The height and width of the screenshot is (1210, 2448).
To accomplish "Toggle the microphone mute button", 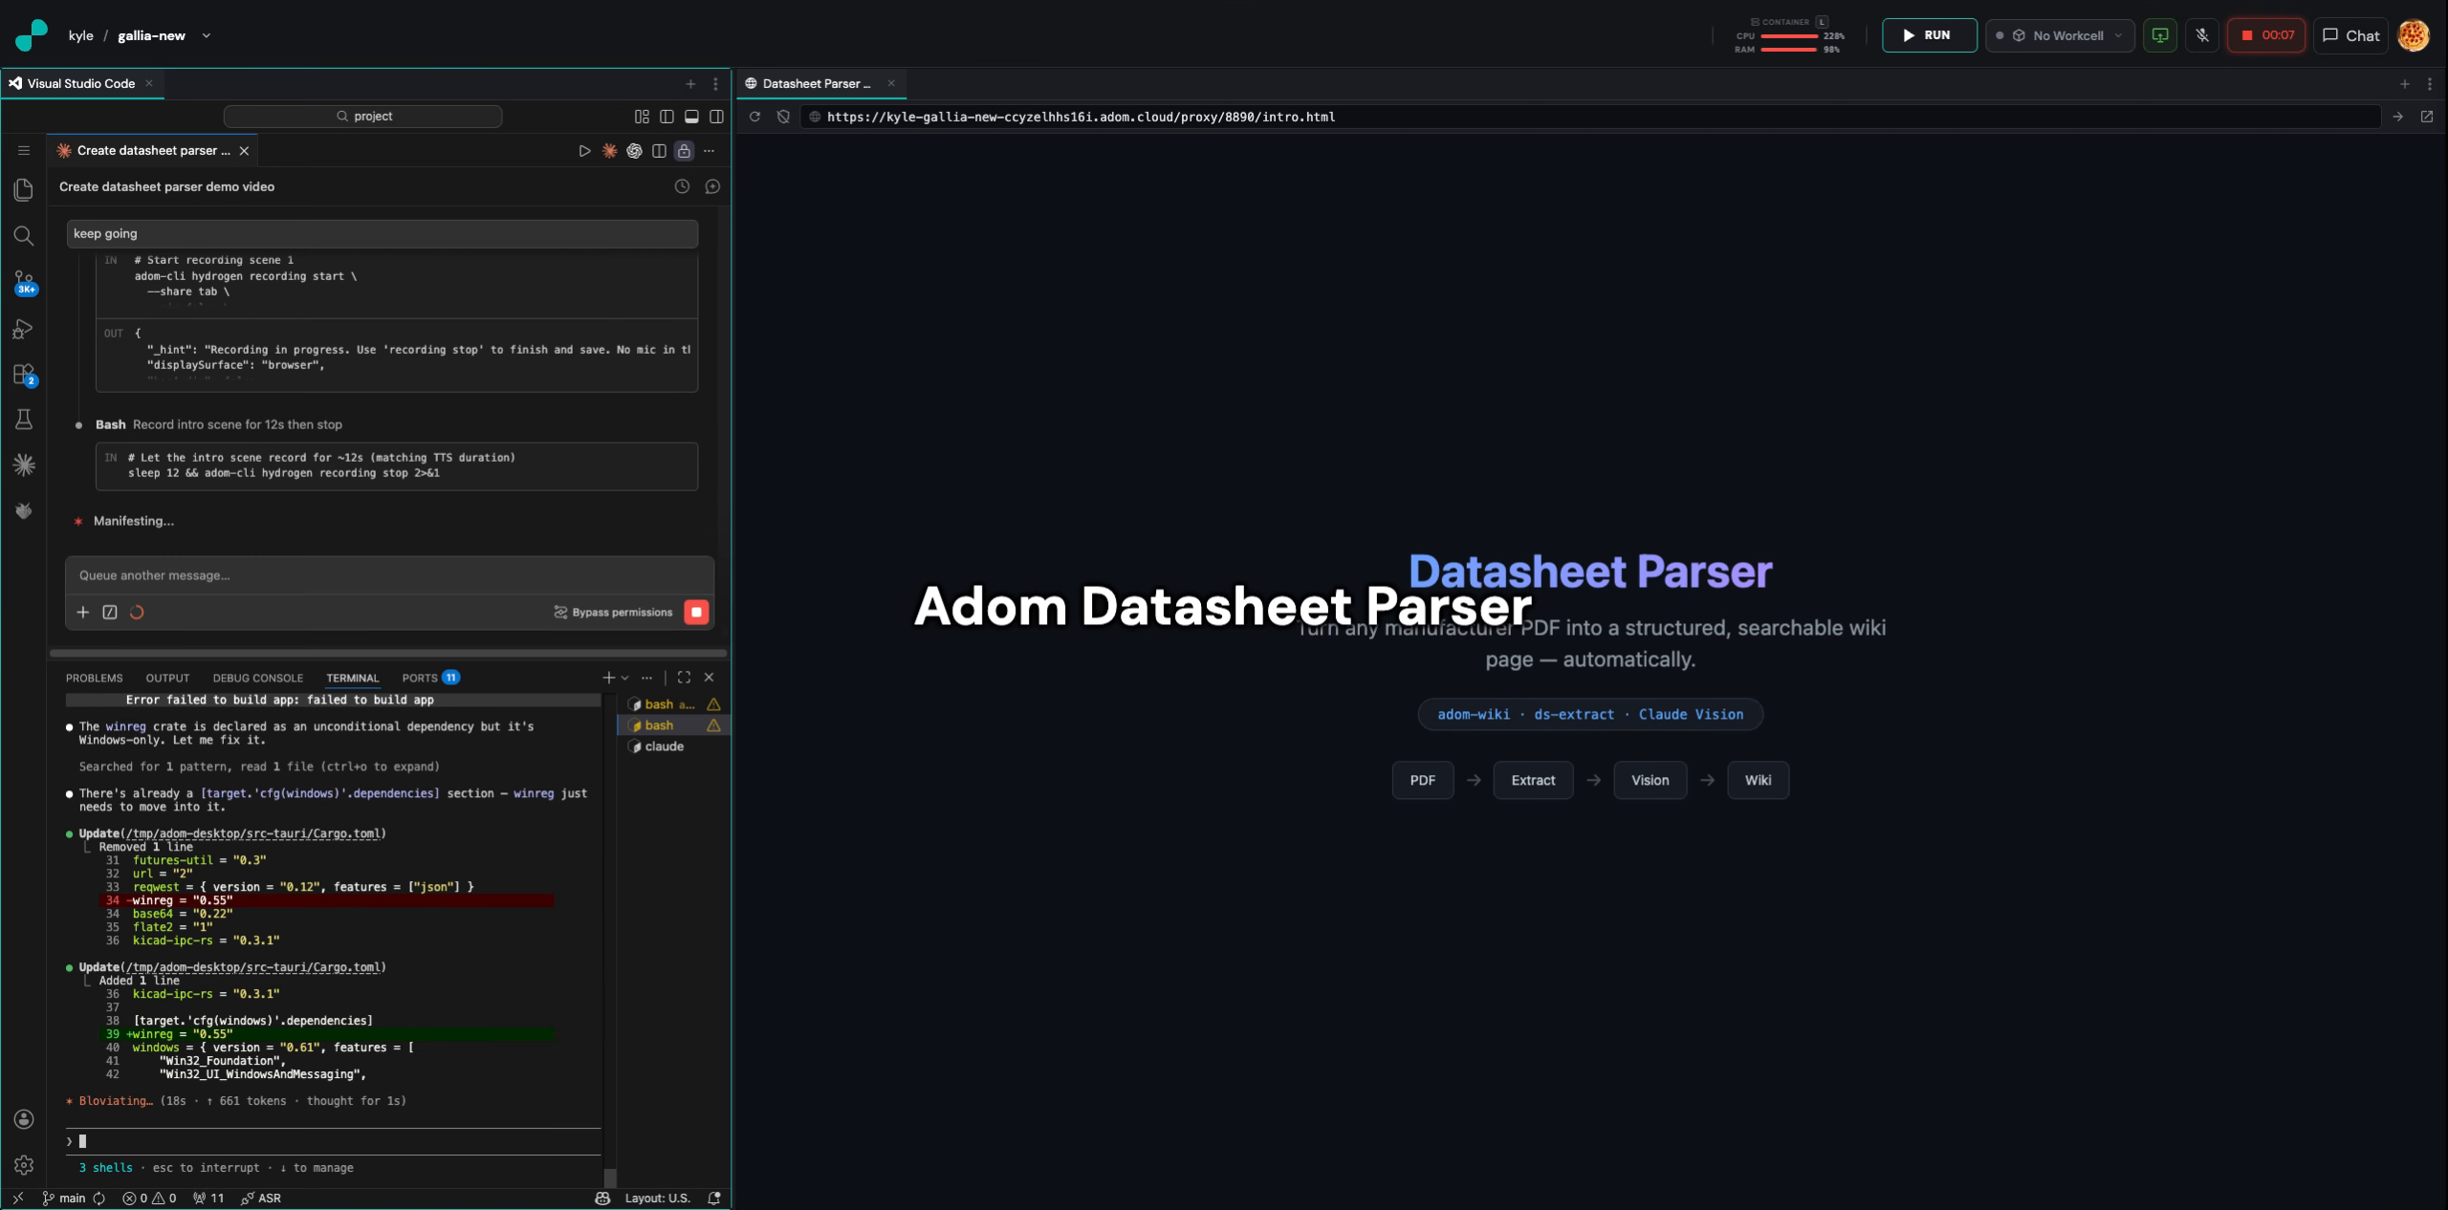I will tap(2202, 35).
